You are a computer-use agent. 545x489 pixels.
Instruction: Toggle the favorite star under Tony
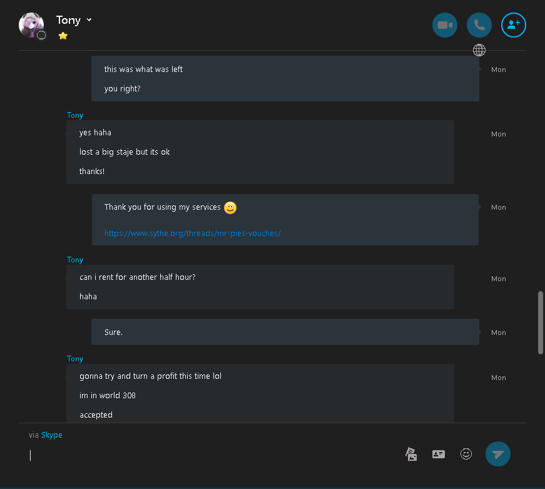(x=63, y=36)
